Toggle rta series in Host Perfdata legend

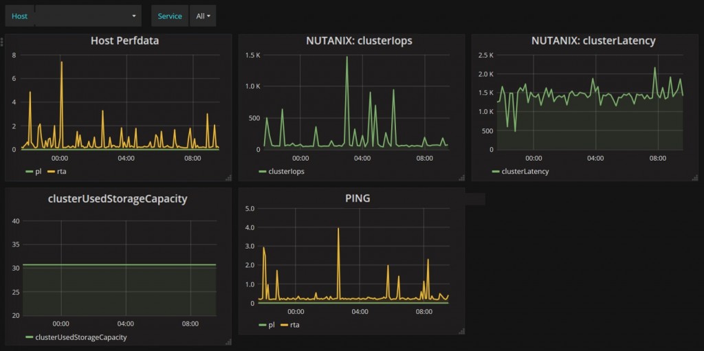(61, 171)
